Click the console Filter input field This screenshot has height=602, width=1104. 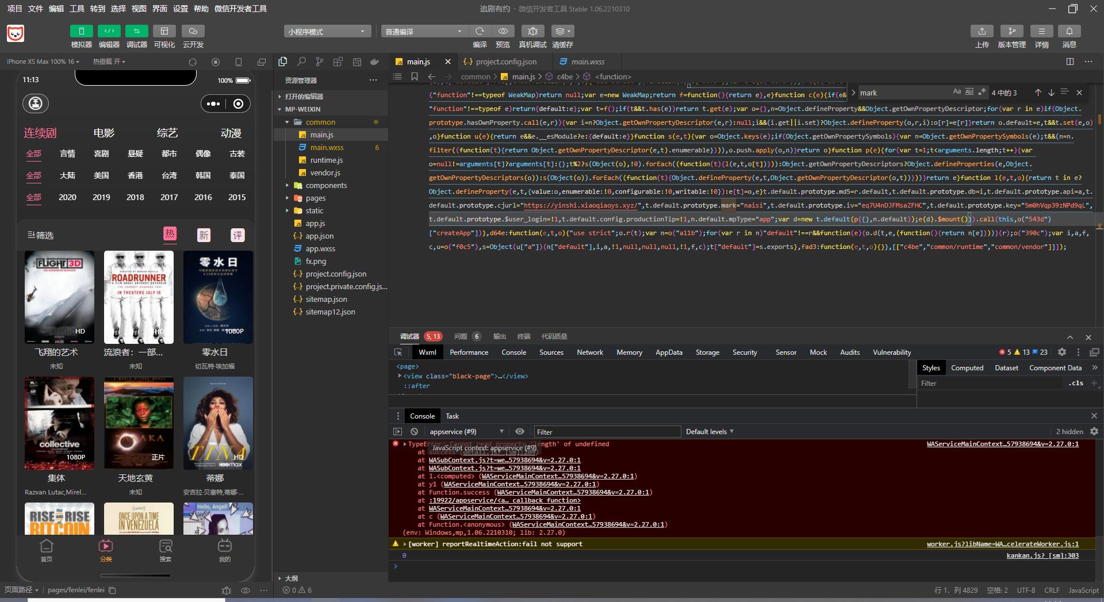point(607,432)
